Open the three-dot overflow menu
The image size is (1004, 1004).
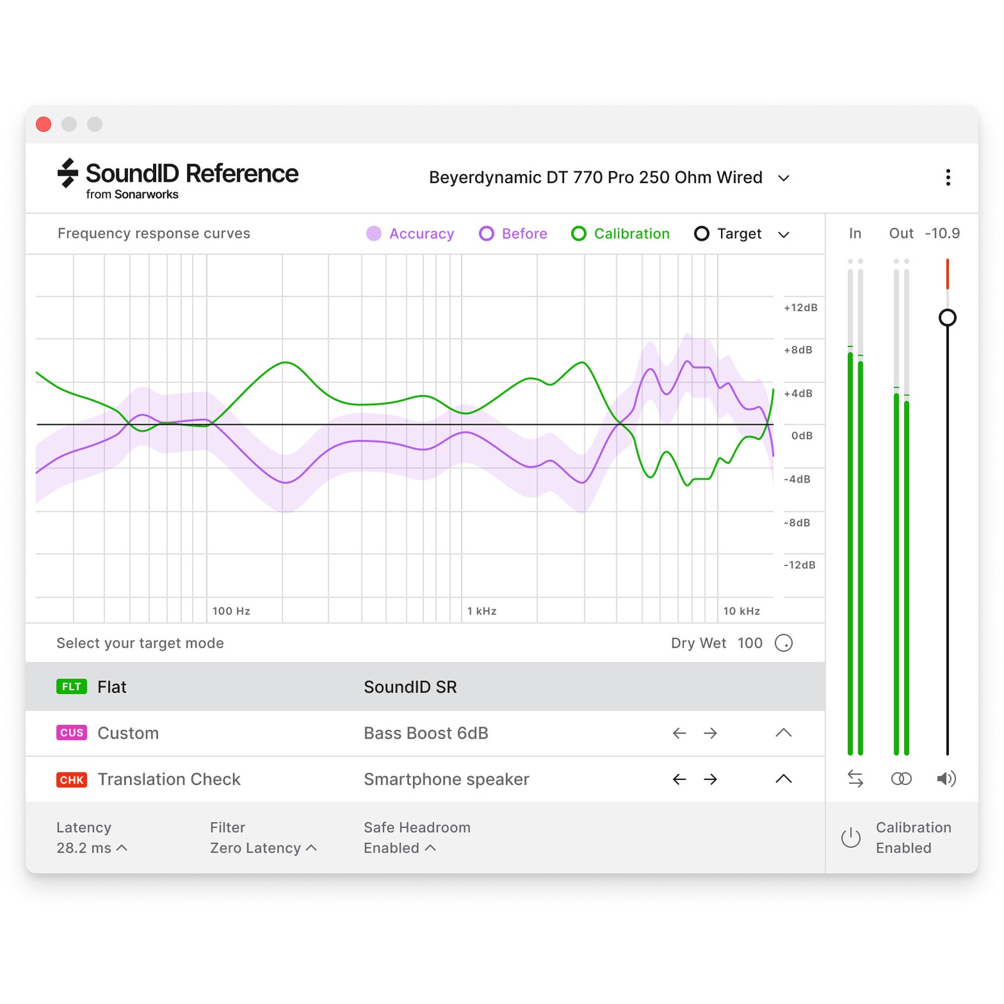click(x=948, y=178)
